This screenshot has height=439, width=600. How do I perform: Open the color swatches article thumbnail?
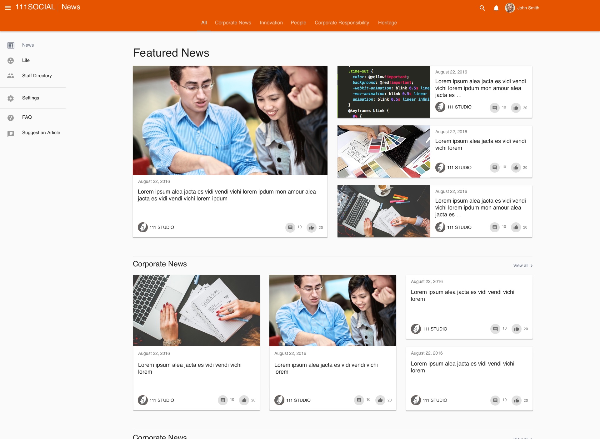tap(384, 152)
